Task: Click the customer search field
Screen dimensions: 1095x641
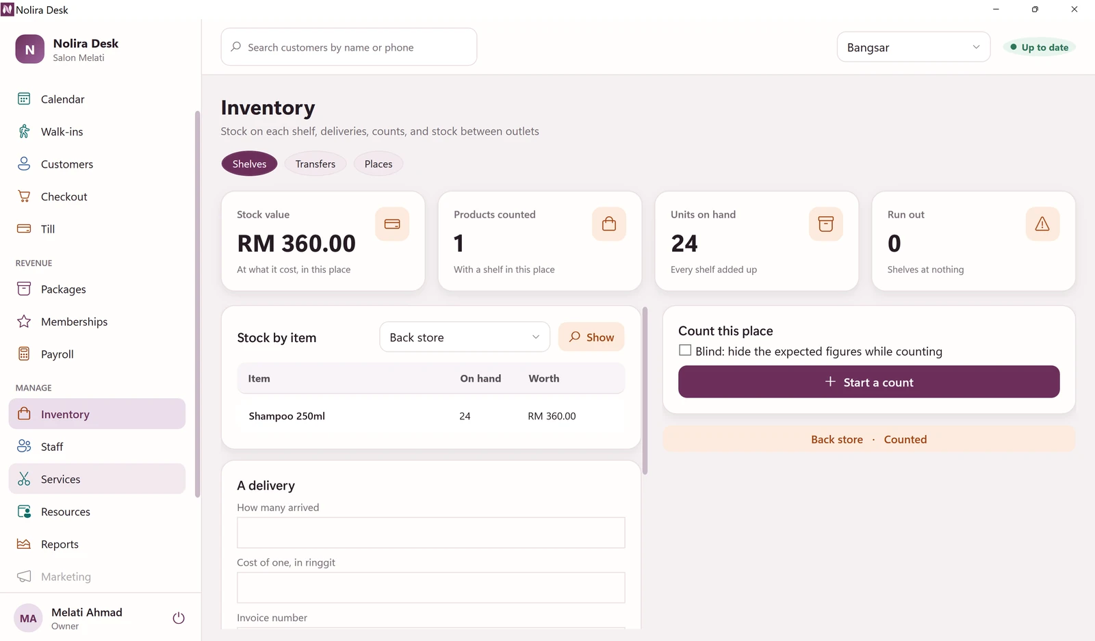Action: coord(349,47)
